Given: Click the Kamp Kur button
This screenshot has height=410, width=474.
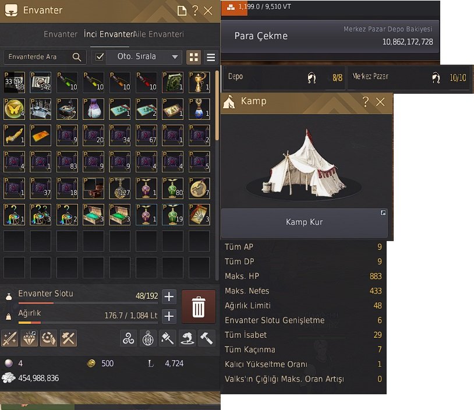Looking at the screenshot, I should coord(305,222).
